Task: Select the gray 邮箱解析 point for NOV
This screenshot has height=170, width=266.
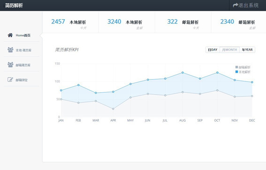Action: point(235,96)
